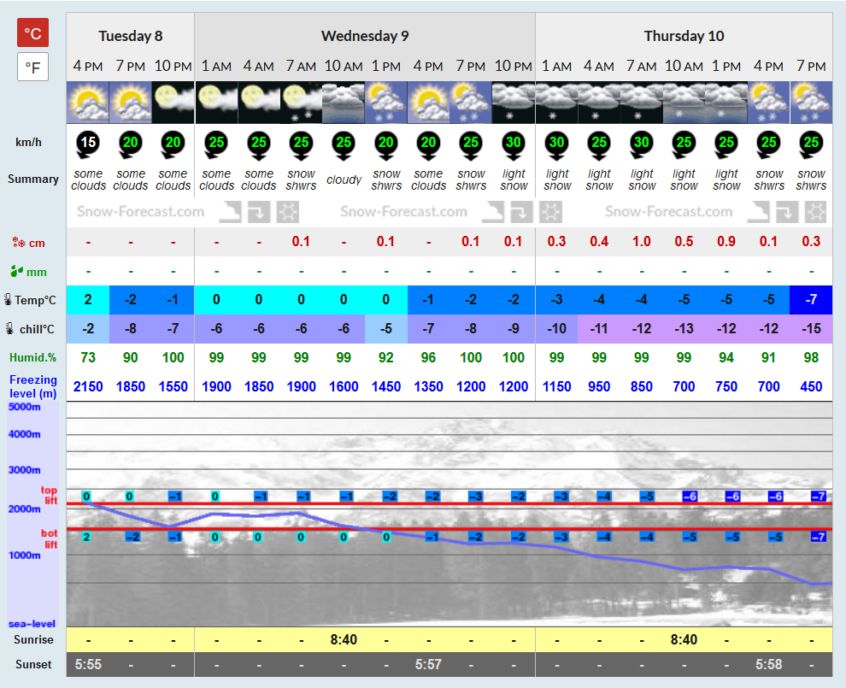Click the Snow-Forecast.com watermark under Wednesday

[403, 211]
